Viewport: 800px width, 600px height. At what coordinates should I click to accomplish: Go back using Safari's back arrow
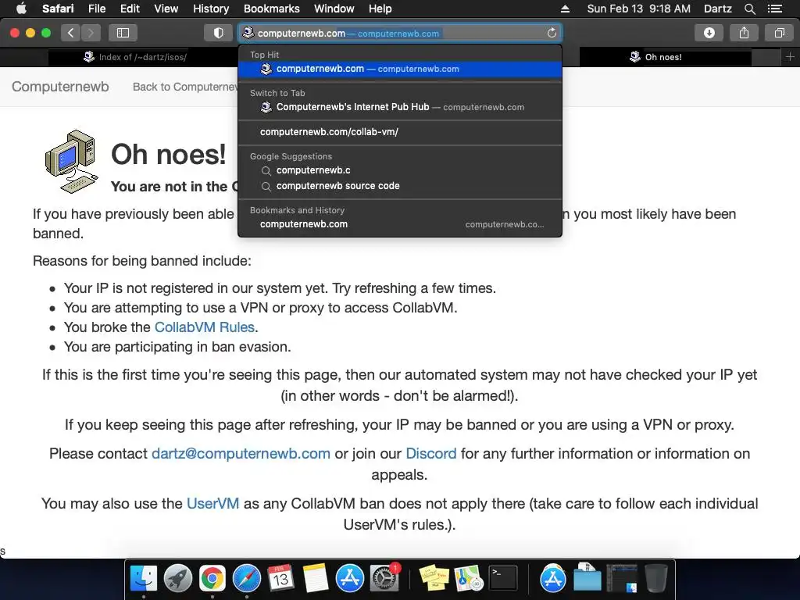[71, 33]
